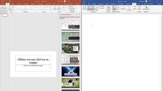Select the snowflake design idea thumbnail
163x91 pixels.
click(x=71, y=25)
